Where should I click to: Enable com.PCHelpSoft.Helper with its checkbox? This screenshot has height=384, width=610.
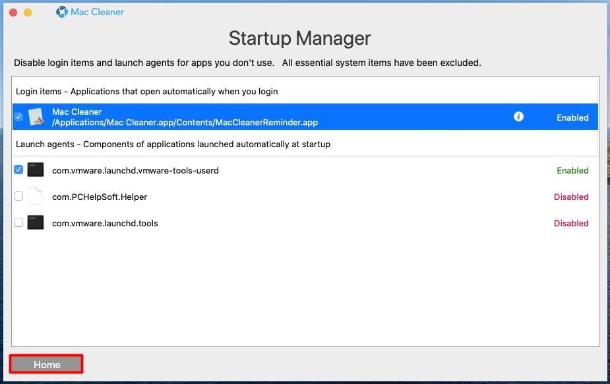18,196
